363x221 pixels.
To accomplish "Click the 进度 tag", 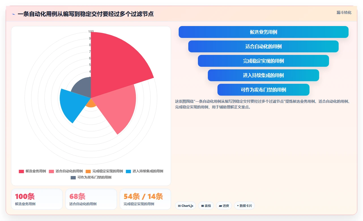I will coord(224,206).
